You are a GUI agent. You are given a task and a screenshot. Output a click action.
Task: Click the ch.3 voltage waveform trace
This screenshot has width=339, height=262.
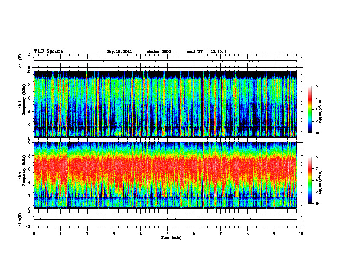tap(165, 220)
